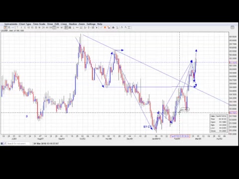This screenshot has width=239, height=179.
Task: Print the chart with printer icon
Action: point(113,27)
